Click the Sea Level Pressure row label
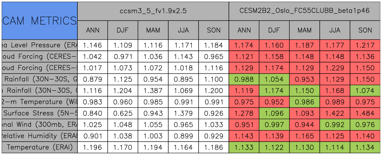 click(x=39, y=45)
